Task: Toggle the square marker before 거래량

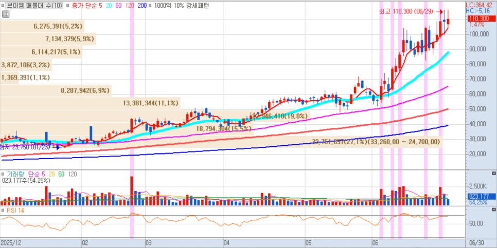Action: pyautogui.click(x=3, y=174)
